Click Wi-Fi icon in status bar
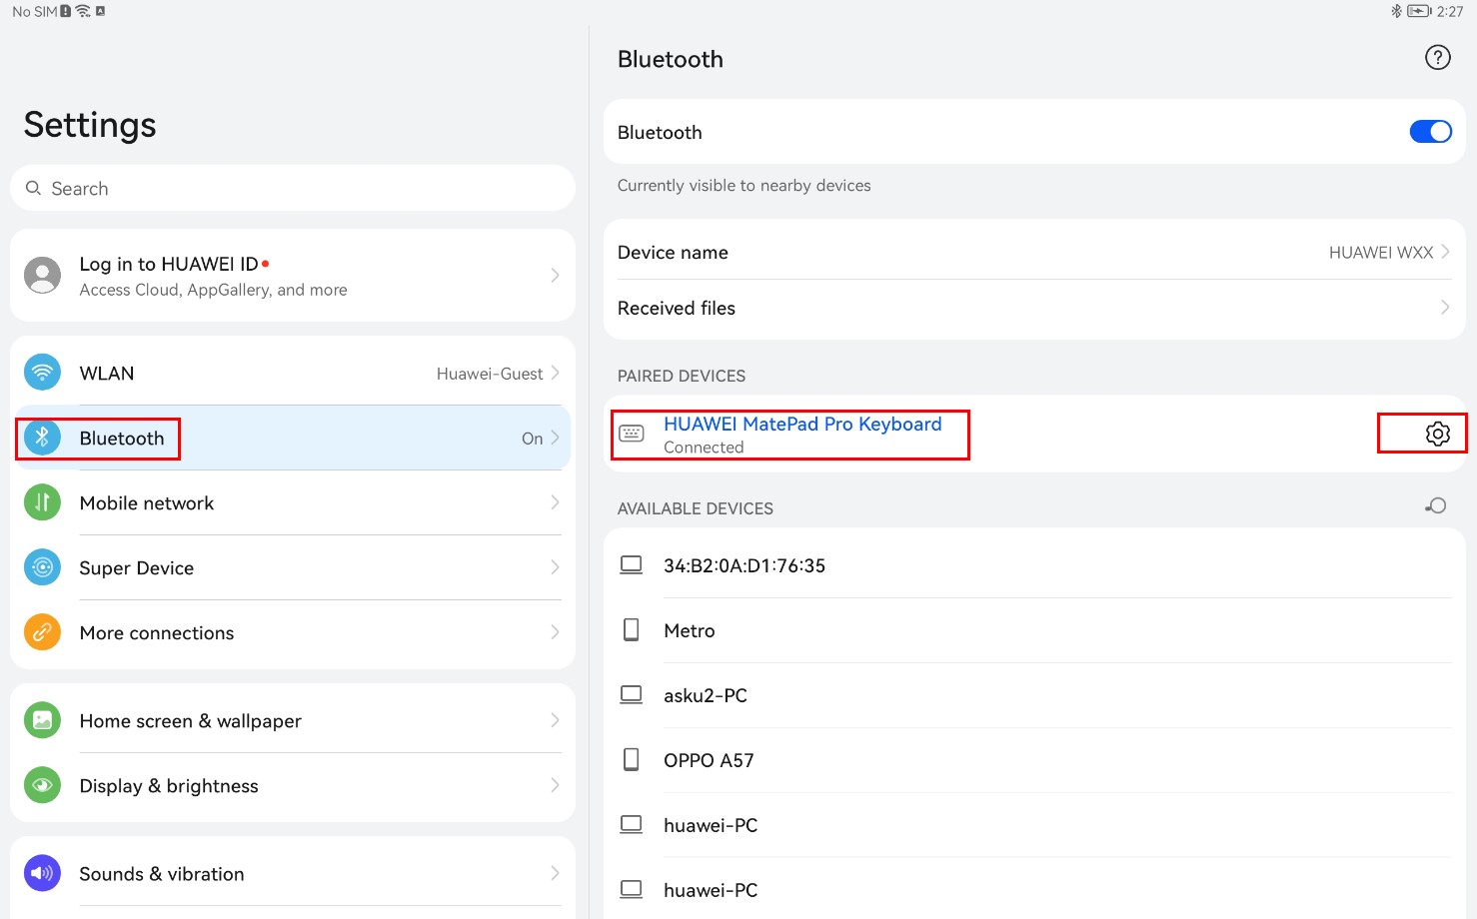 click(x=83, y=11)
